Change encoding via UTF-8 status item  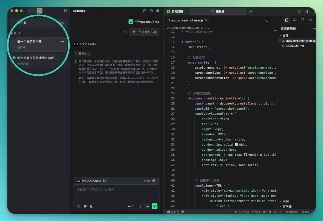pyautogui.click(x=267, y=212)
